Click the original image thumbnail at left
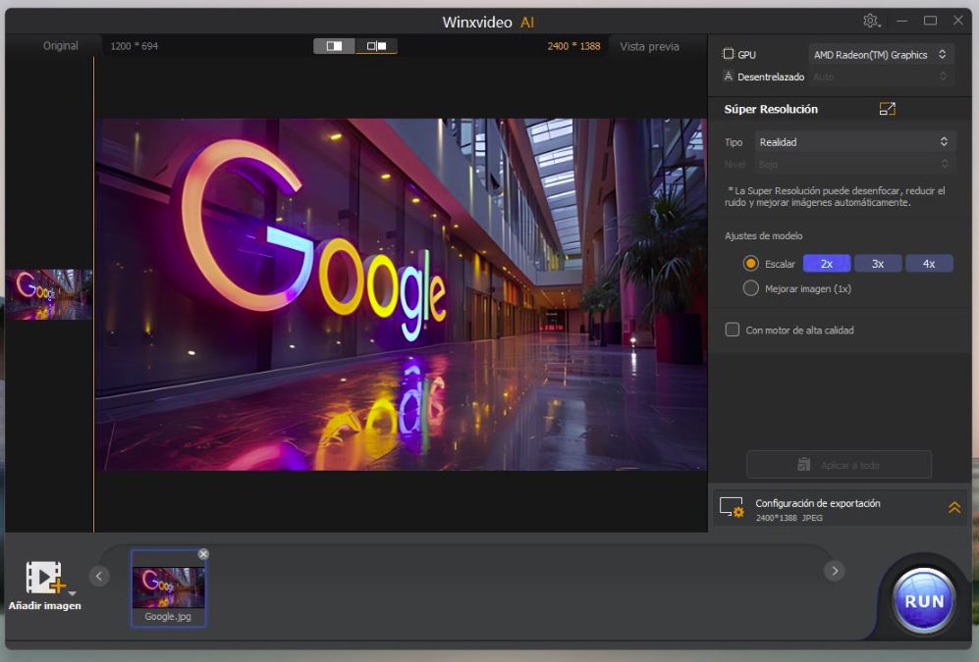979x662 pixels. point(49,294)
